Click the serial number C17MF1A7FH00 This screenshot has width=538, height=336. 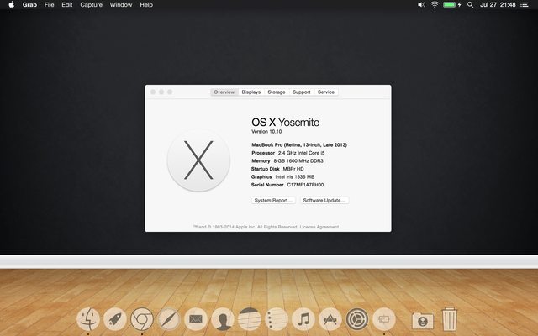pyautogui.click(x=305, y=185)
